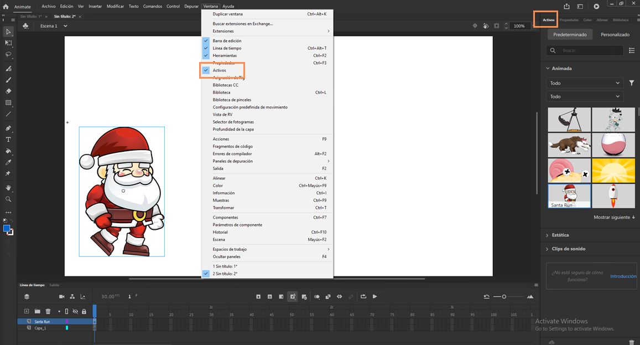The width and height of the screenshot is (640, 345).
Task: Pick the Eyedropper tool
Action: 8,162
